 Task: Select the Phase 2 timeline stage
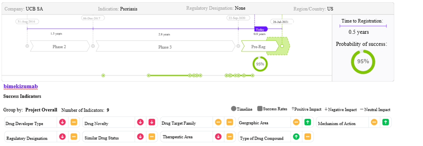tap(60, 46)
